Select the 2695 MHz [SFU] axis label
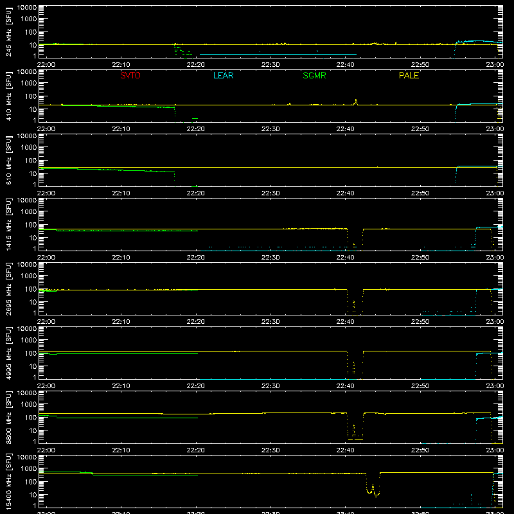This screenshot has width=514, height=514. click(9, 288)
